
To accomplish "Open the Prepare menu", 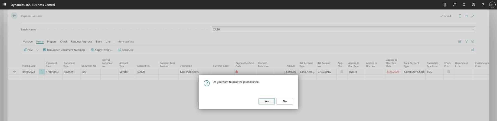I will [52, 42].
